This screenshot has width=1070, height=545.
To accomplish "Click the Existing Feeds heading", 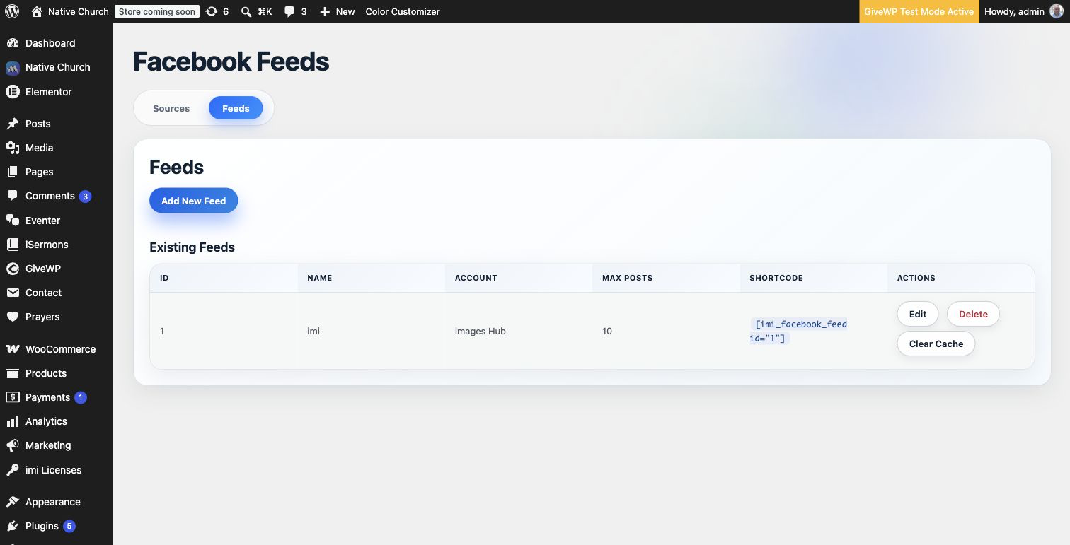I will [x=192, y=247].
